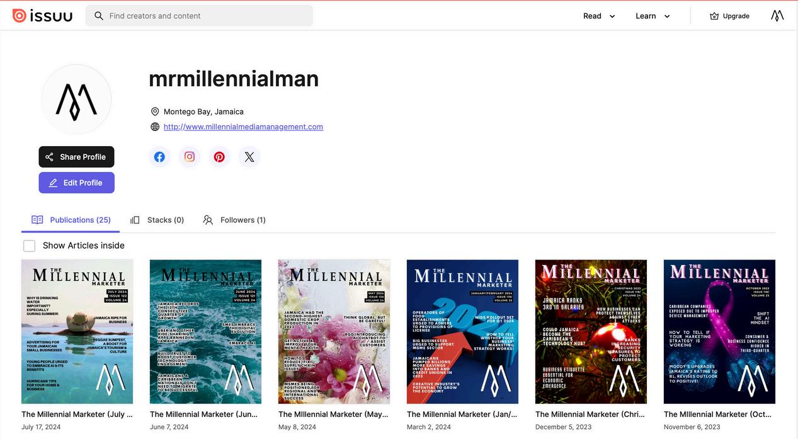This screenshot has width=798, height=439.
Task: Click the date November 6, 2023
Action: coord(692,427)
